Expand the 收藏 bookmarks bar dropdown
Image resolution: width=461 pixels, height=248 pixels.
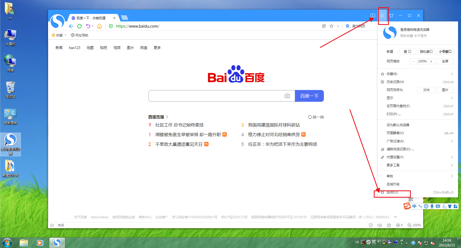tap(65, 35)
